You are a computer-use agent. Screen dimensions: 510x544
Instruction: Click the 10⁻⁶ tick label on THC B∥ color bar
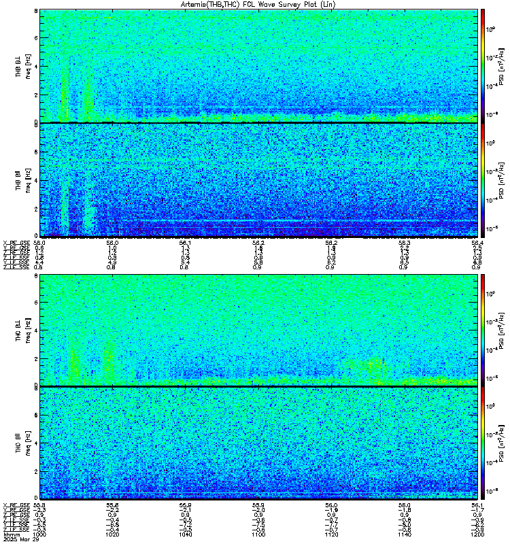[x=491, y=490]
